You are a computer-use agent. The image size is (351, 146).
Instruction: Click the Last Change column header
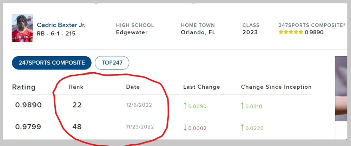pyautogui.click(x=201, y=87)
